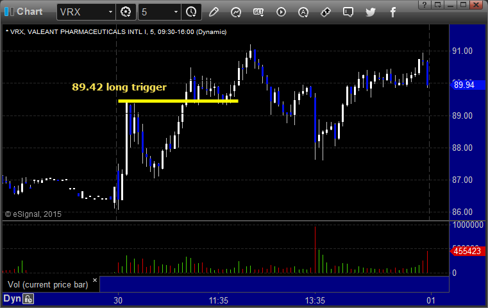488x308 pixels.
Task: Click the play replay button
Action: point(281,12)
